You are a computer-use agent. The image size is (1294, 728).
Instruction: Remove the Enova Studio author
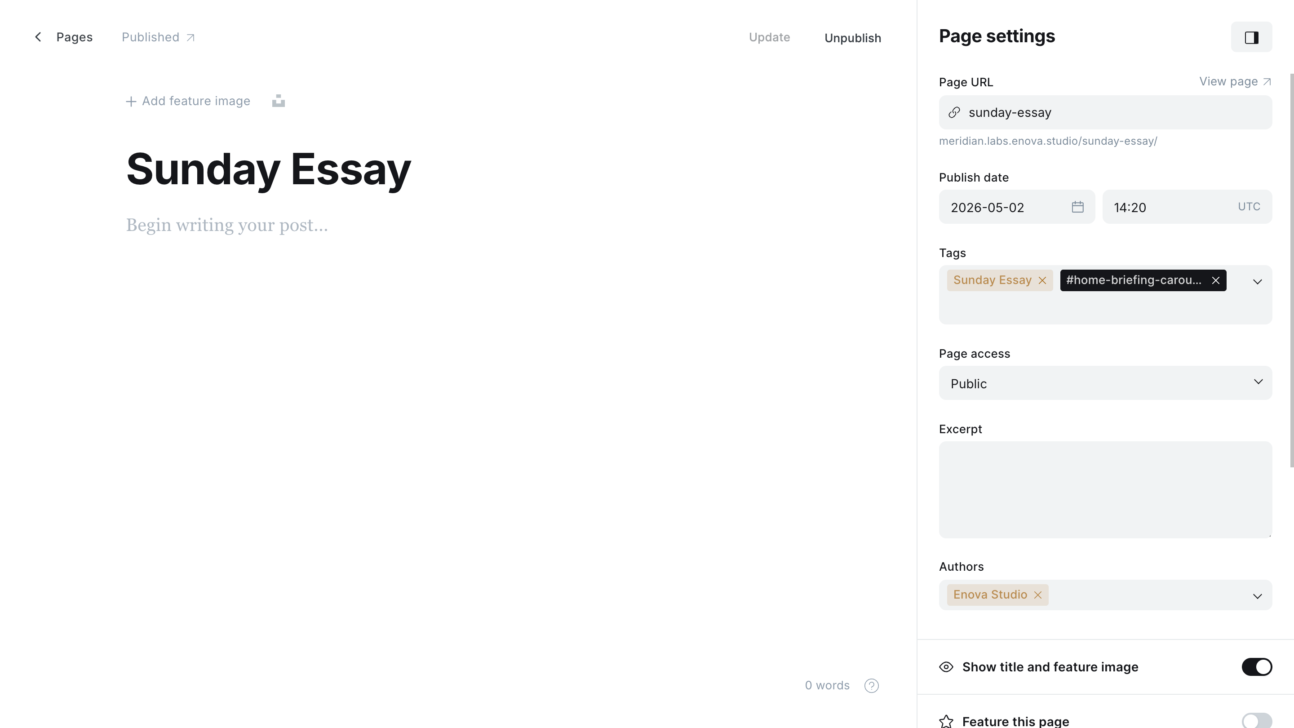[1038, 595]
